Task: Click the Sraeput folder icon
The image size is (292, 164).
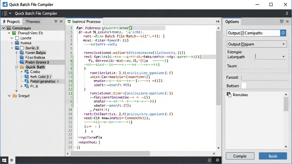Action: (x=15, y=96)
